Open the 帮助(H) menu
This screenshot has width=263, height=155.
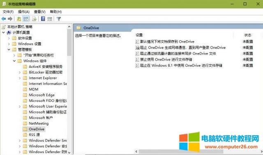56,12
